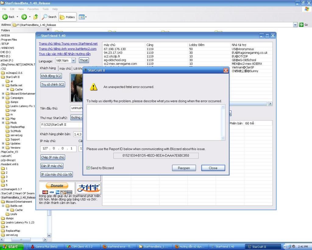Select the StarCraft 2 Heart OF Swarm folder
This screenshot has width=312, height=250.
pos(18,194)
